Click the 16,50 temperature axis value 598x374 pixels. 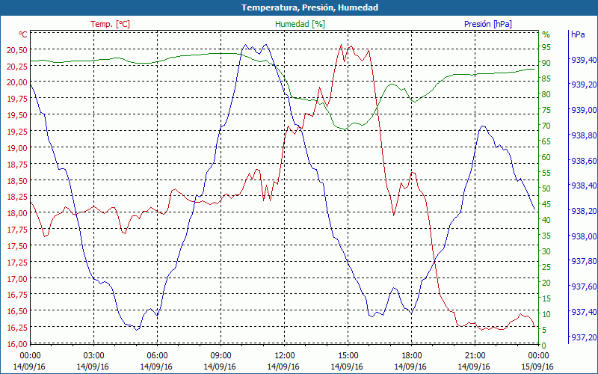click(17, 311)
